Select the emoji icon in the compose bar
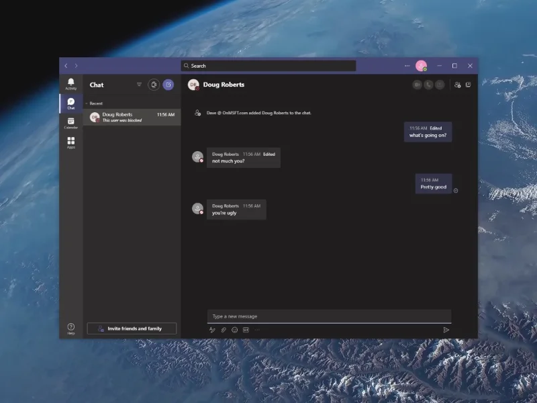Screen dimensions: 537x403 click(x=235, y=330)
